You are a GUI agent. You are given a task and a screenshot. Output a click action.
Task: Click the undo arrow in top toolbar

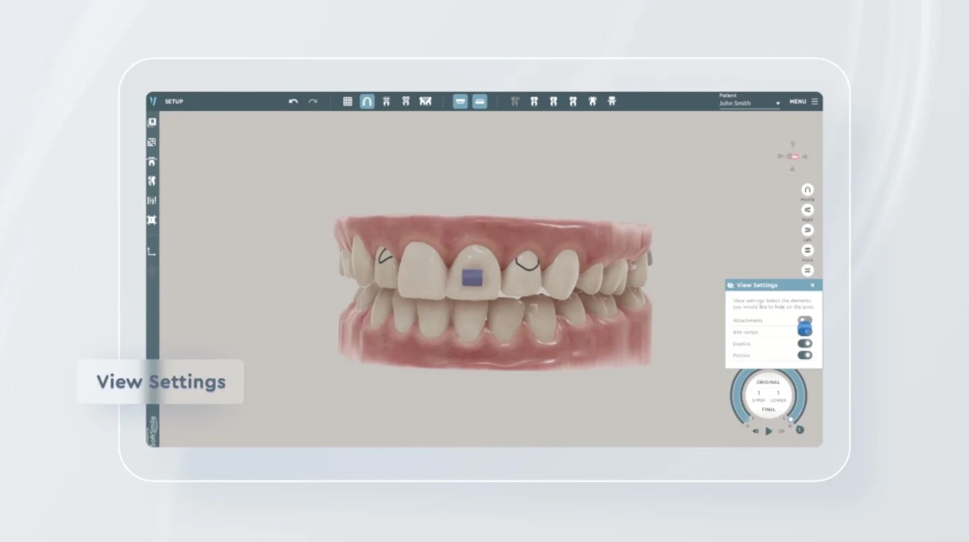[x=293, y=102]
